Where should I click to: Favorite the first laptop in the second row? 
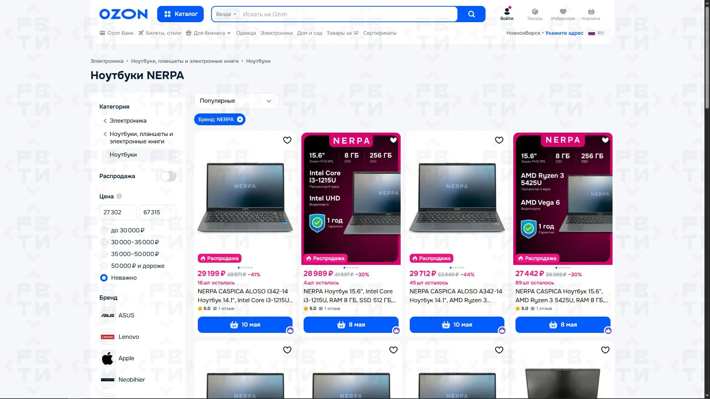(287, 350)
